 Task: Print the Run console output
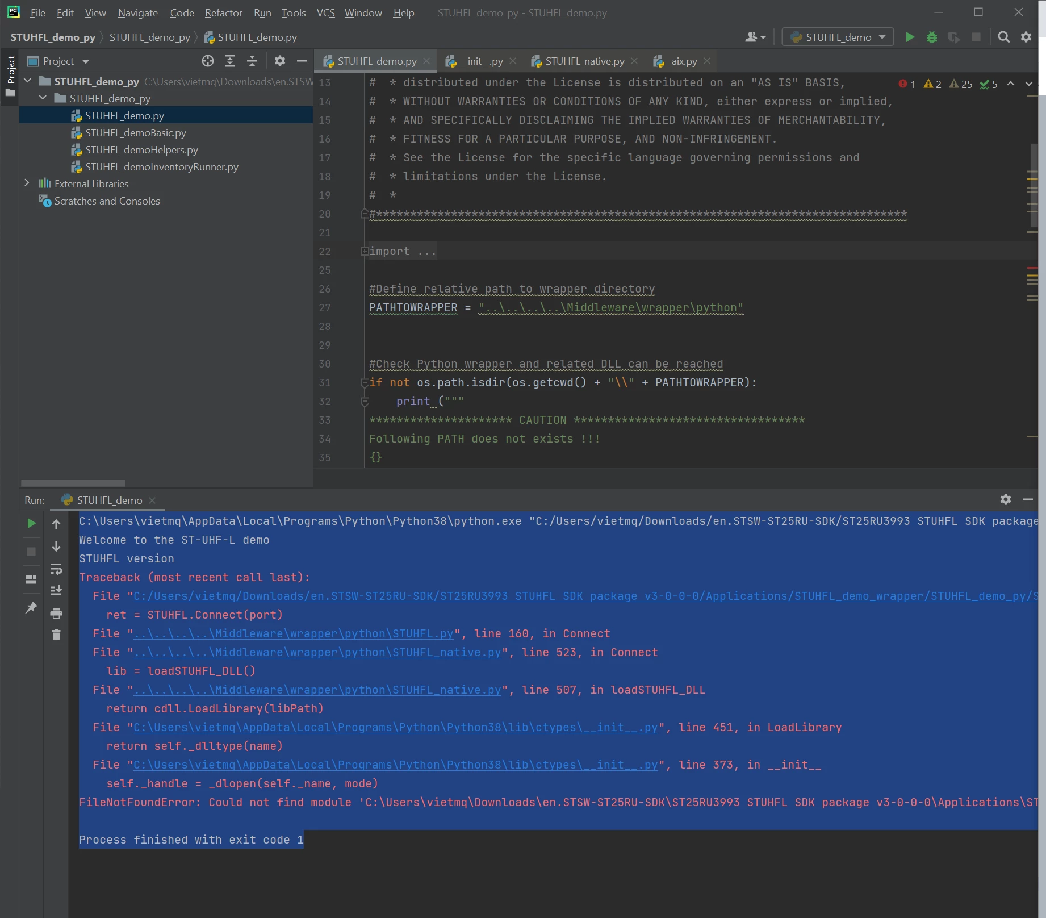click(56, 613)
